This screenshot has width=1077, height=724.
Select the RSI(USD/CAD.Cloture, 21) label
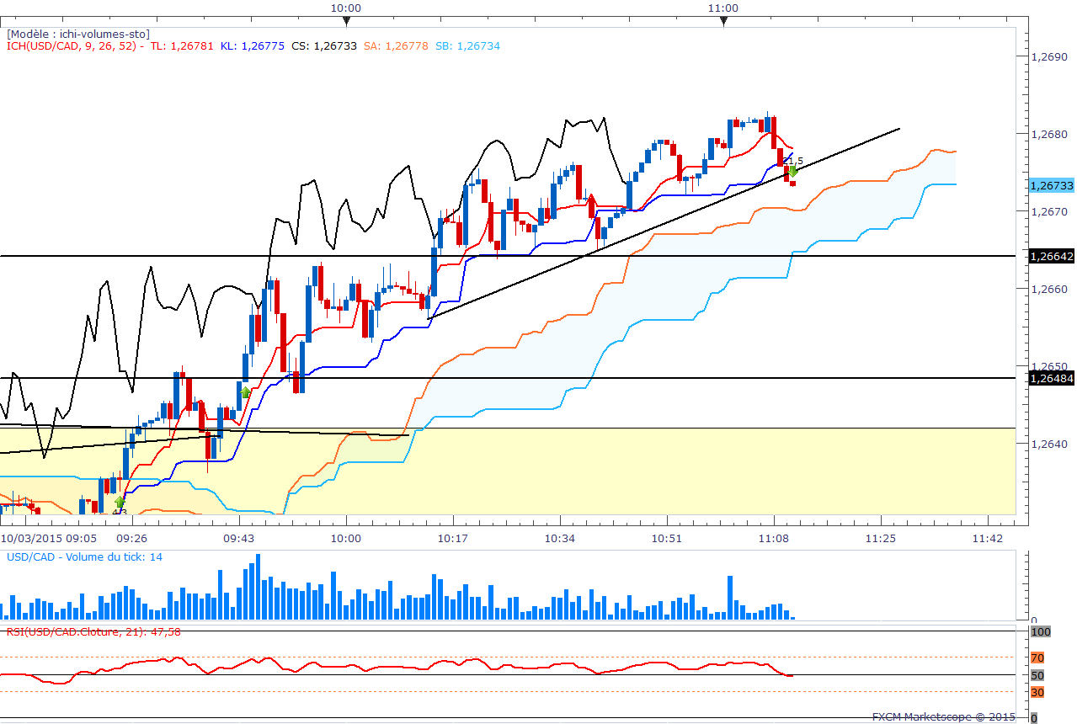pos(93,631)
